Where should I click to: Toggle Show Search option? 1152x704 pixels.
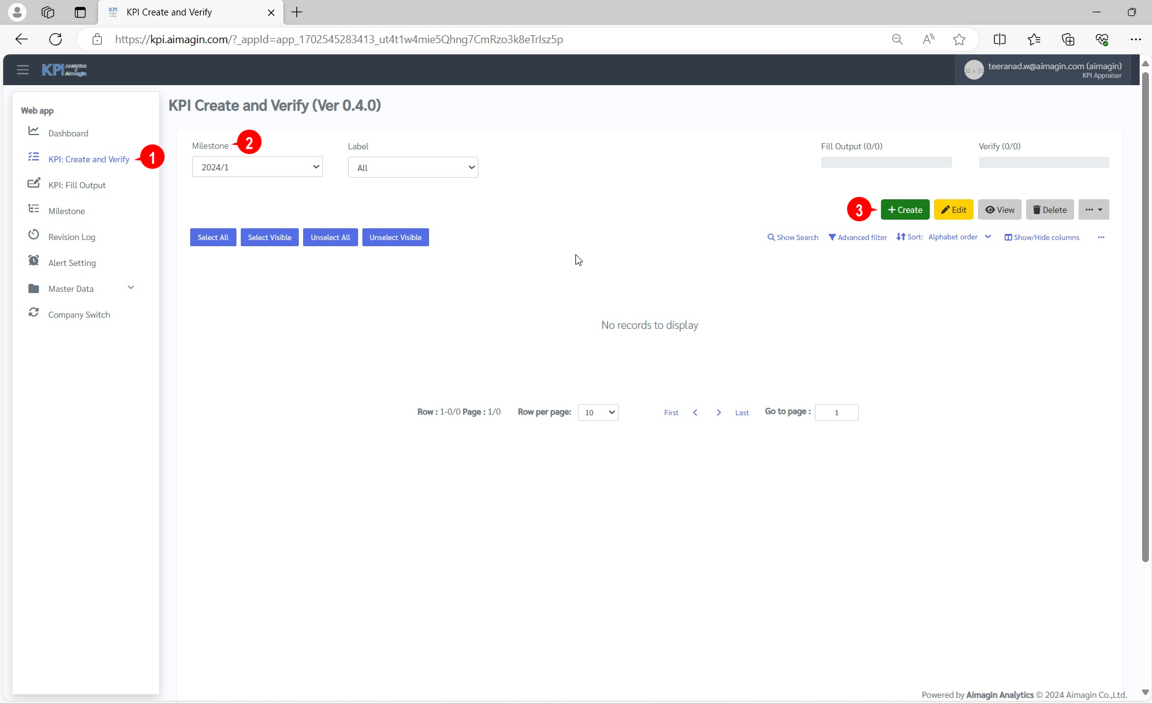pyautogui.click(x=793, y=238)
